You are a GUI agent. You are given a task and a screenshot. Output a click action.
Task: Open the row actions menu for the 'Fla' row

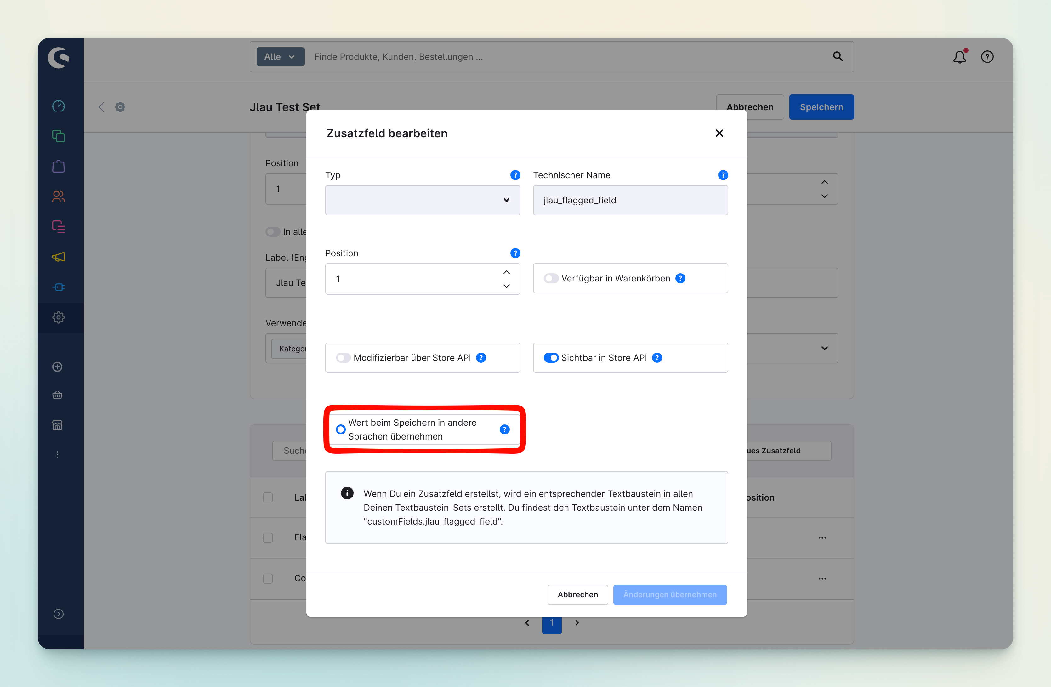coord(822,538)
